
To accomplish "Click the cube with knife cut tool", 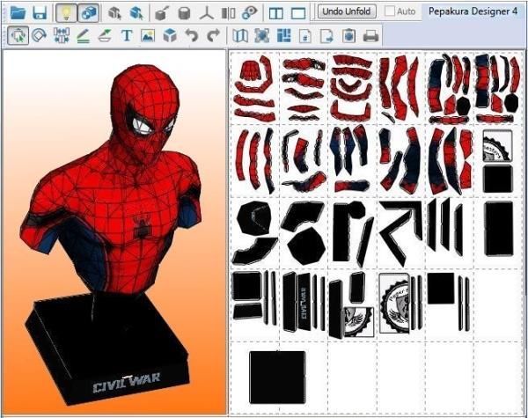I will (162, 13).
